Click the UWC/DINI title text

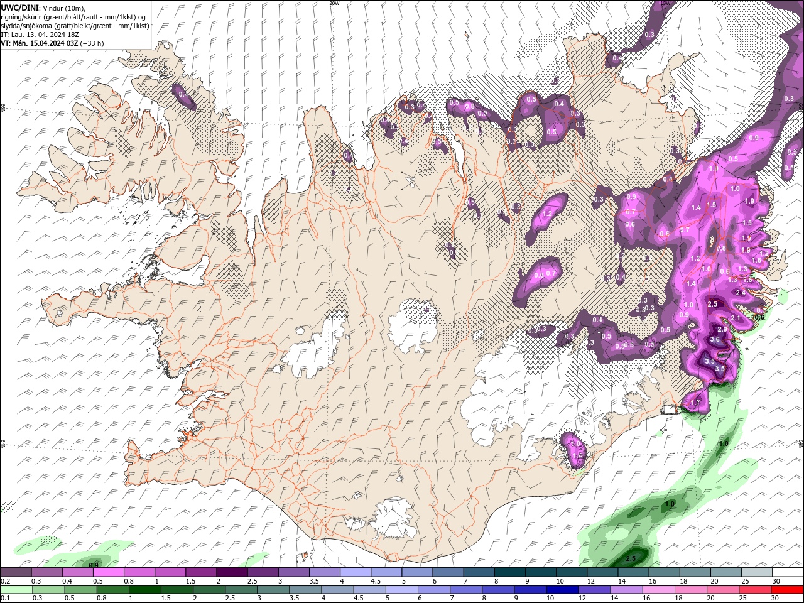(x=19, y=7)
